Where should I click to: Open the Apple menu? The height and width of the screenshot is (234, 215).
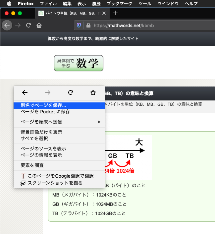pos(9,4)
